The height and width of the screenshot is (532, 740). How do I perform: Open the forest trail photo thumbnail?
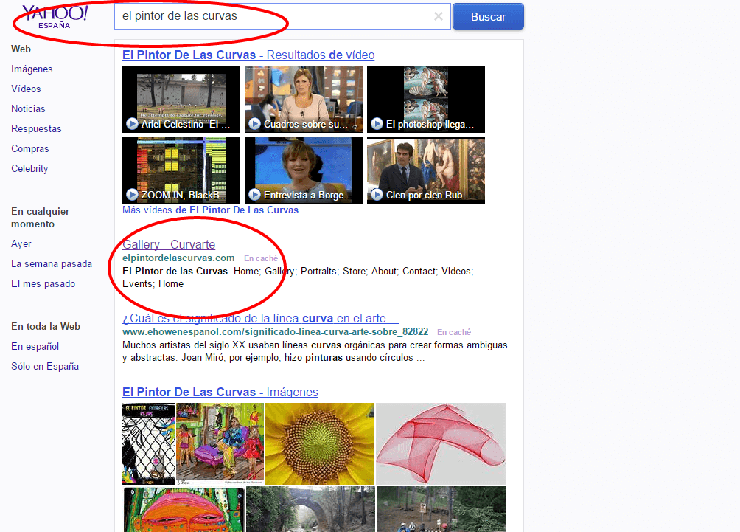tap(441, 509)
